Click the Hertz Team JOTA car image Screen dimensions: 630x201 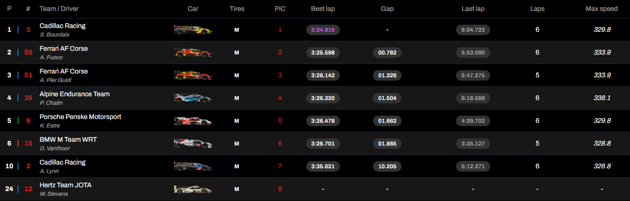click(x=193, y=189)
